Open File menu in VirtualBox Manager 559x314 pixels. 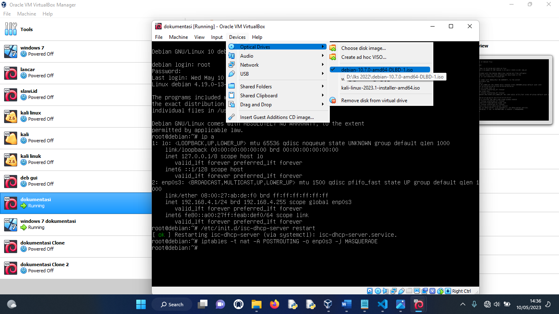click(7, 14)
